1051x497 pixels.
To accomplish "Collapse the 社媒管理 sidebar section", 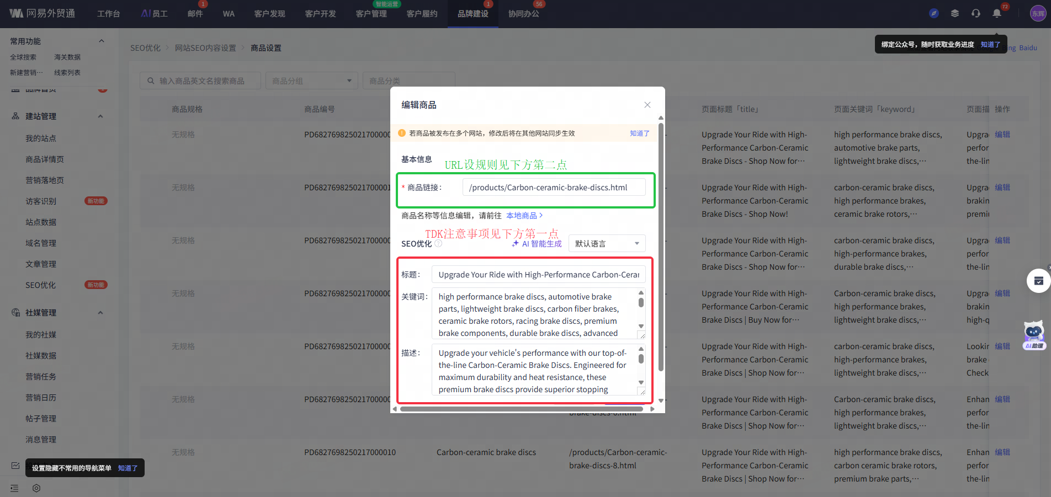I will (x=100, y=313).
